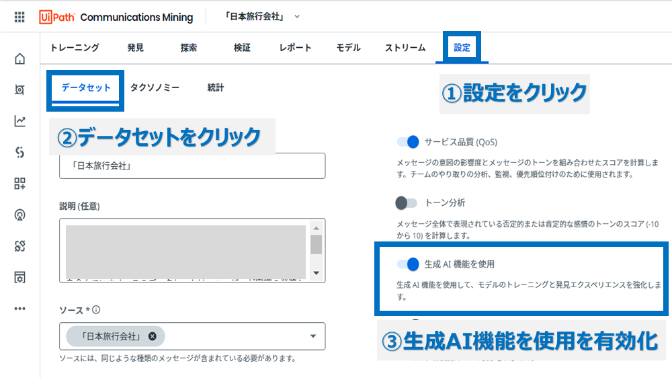Open the chart analytics sidebar icon
This screenshot has height=378, width=672.
[19, 121]
